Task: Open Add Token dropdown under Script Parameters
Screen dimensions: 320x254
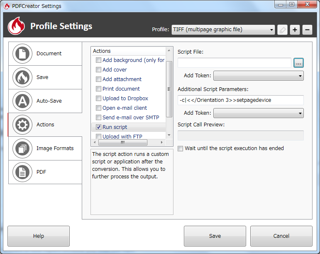Action: (x=259, y=113)
